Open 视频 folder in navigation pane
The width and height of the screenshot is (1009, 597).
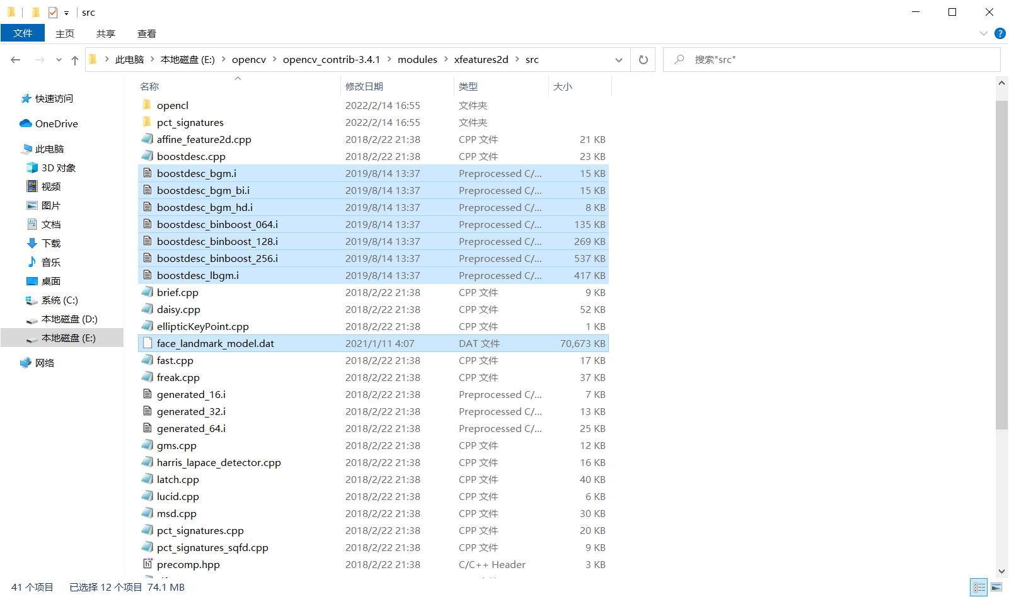click(51, 187)
